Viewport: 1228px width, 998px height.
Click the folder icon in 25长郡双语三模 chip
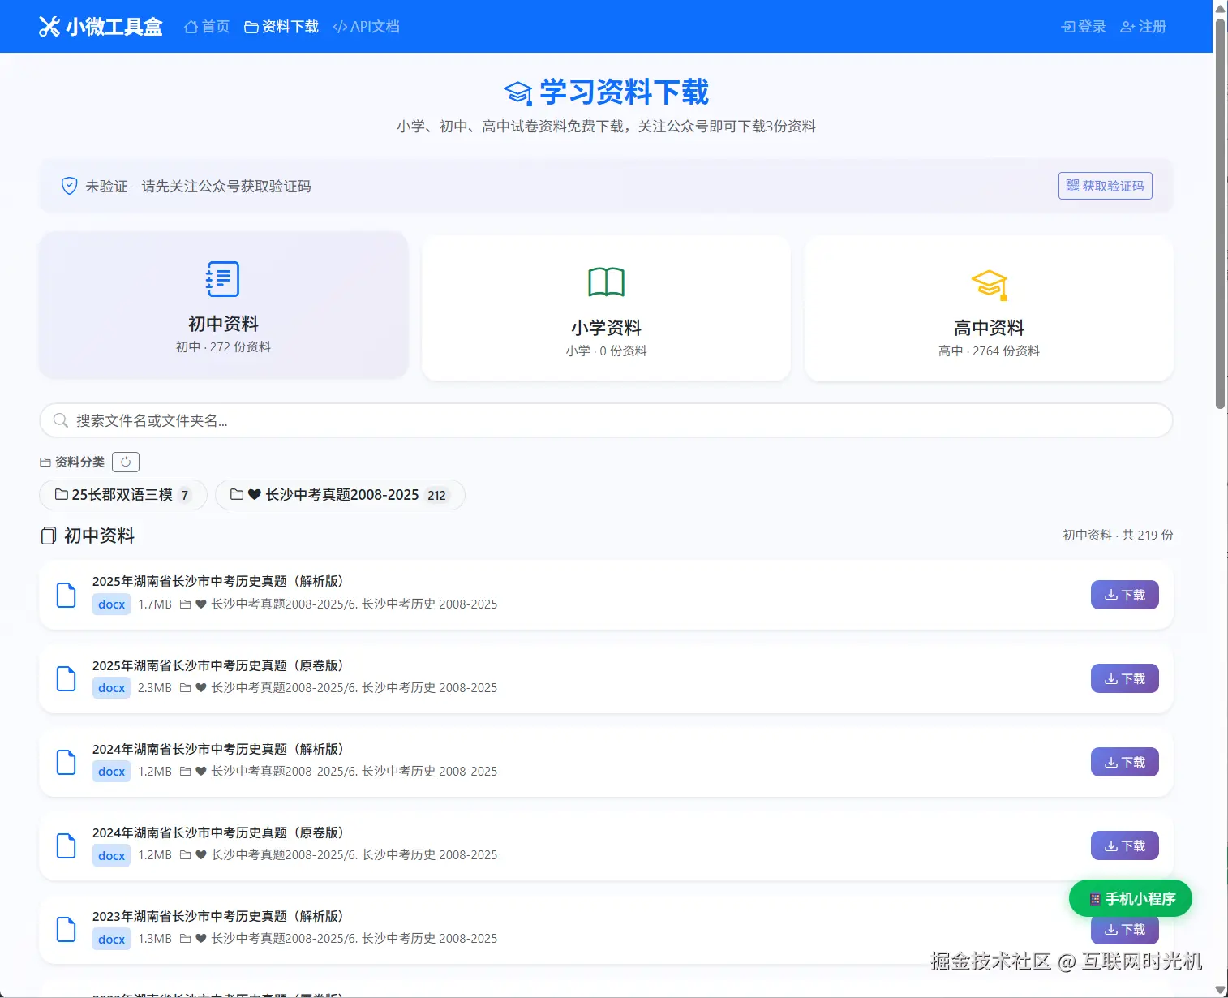[x=61, y=494]
